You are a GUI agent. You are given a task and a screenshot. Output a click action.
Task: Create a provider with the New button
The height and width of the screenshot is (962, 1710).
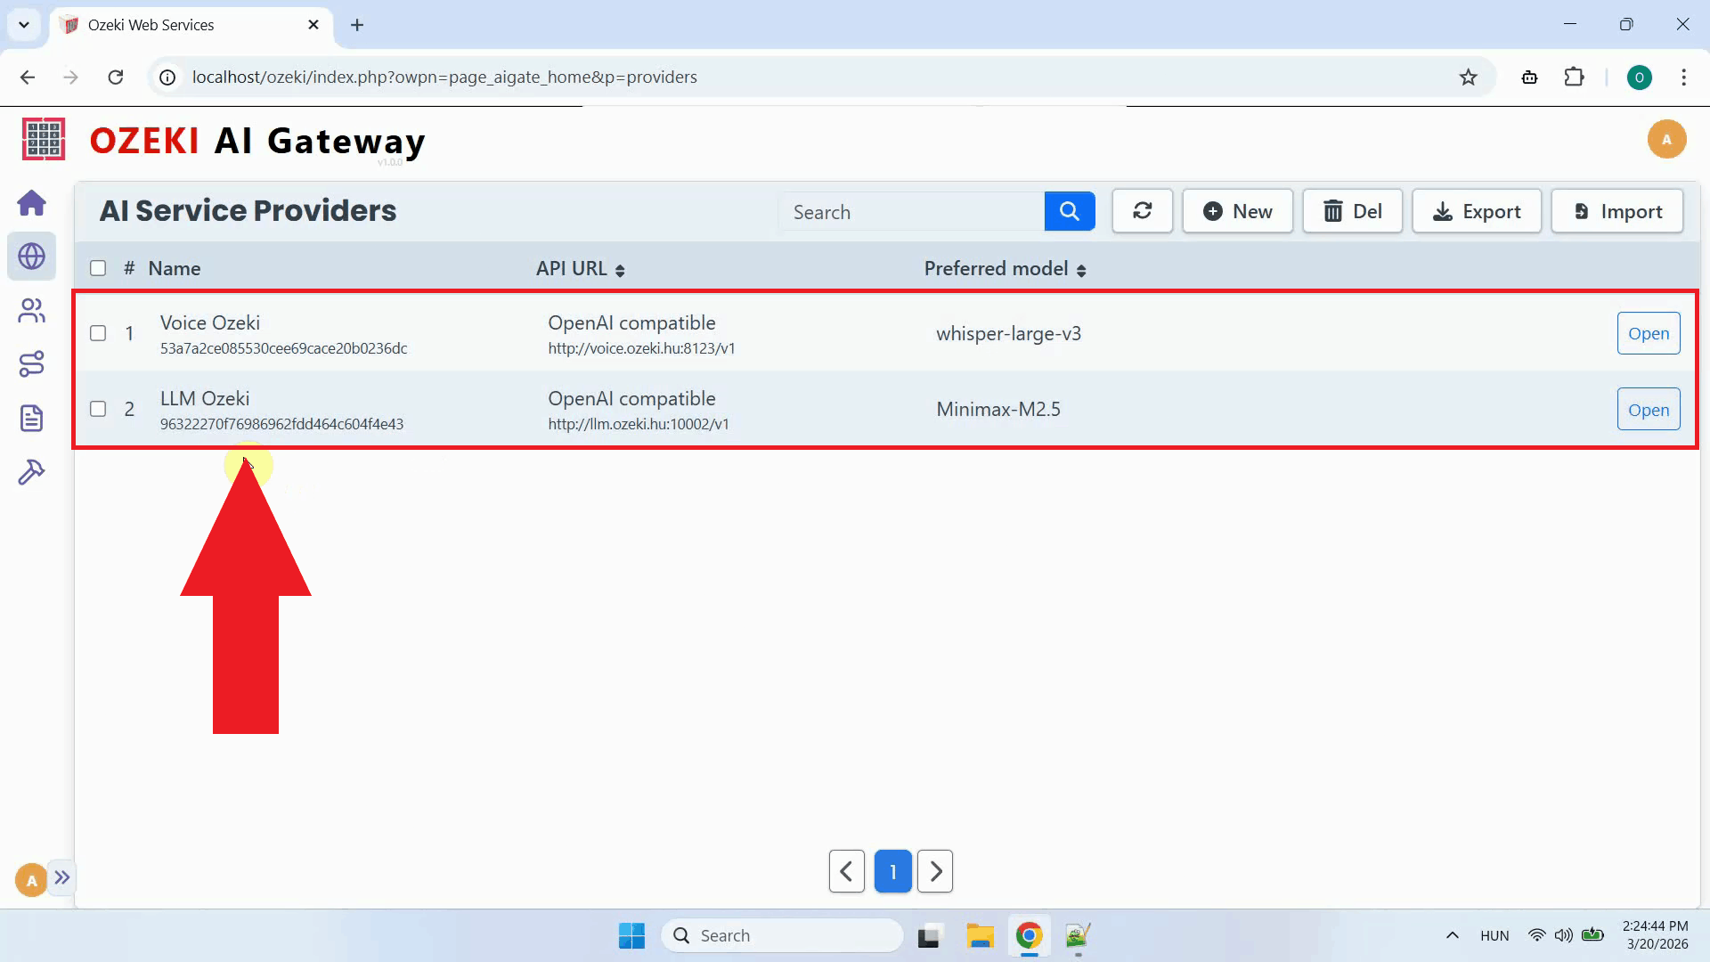1237,211
